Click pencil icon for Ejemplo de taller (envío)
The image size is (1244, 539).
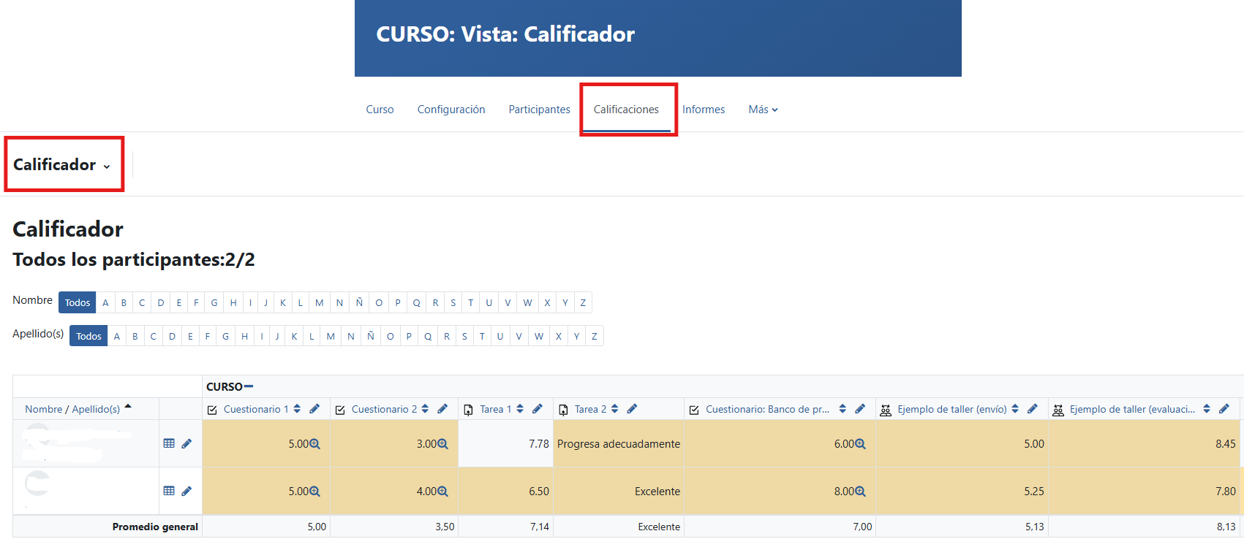click(1032, 409)
